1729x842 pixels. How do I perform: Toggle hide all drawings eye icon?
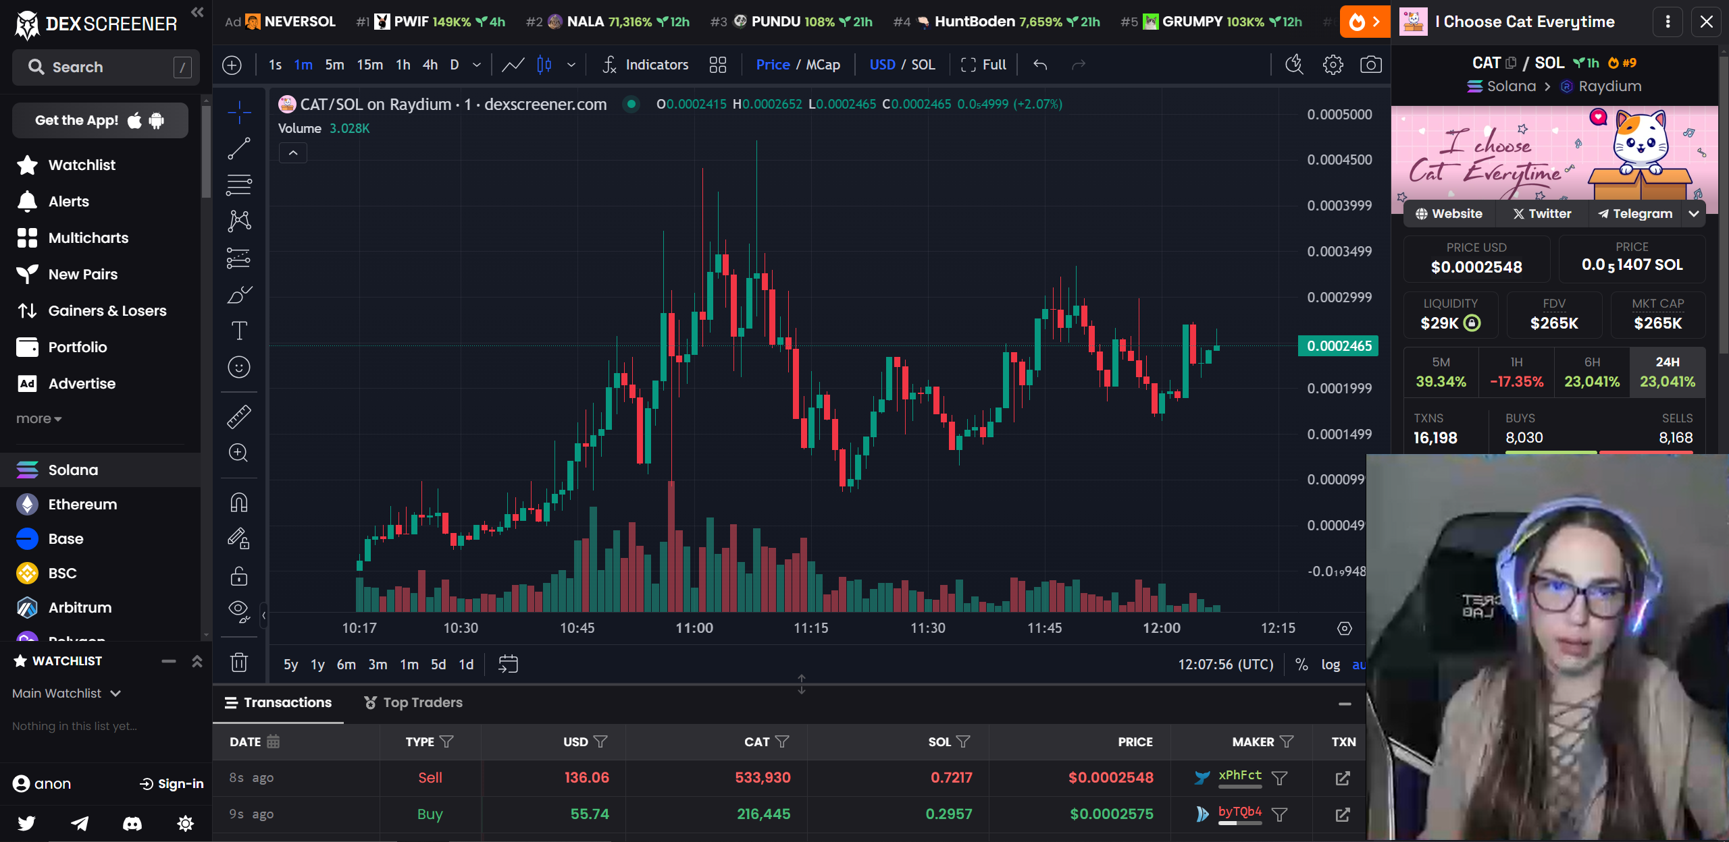(x=239, y=611)
